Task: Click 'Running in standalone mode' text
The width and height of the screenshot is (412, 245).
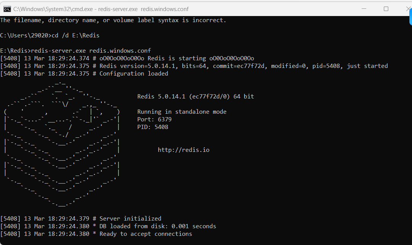Action: 182,112
